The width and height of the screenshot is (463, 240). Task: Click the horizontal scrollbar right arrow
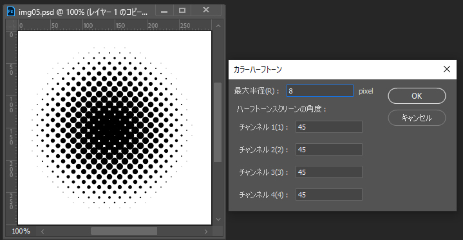(x=206, y=231)
